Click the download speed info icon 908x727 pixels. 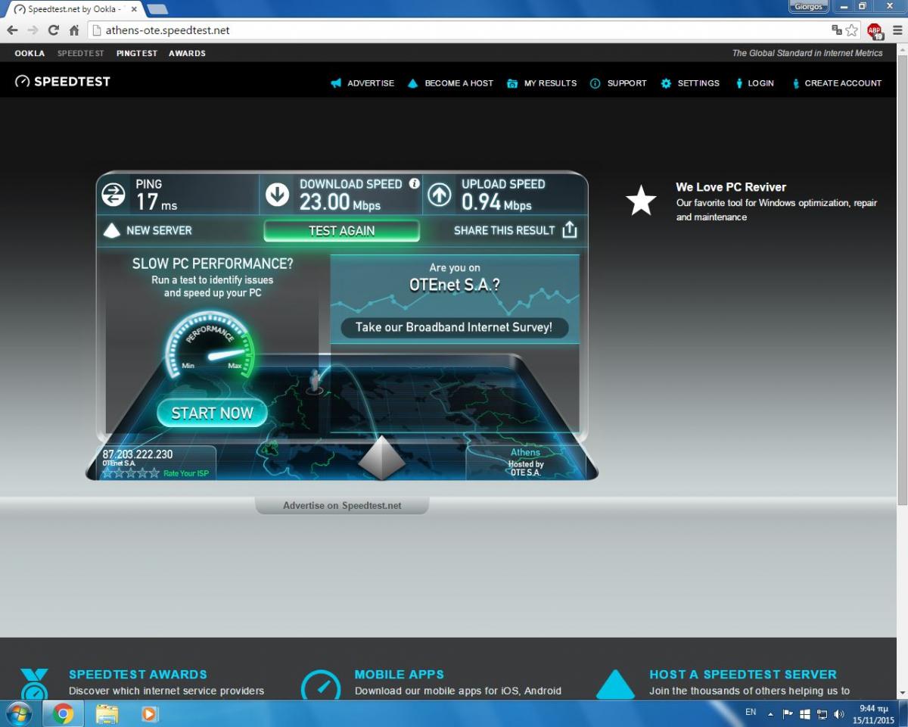point(414,183)
